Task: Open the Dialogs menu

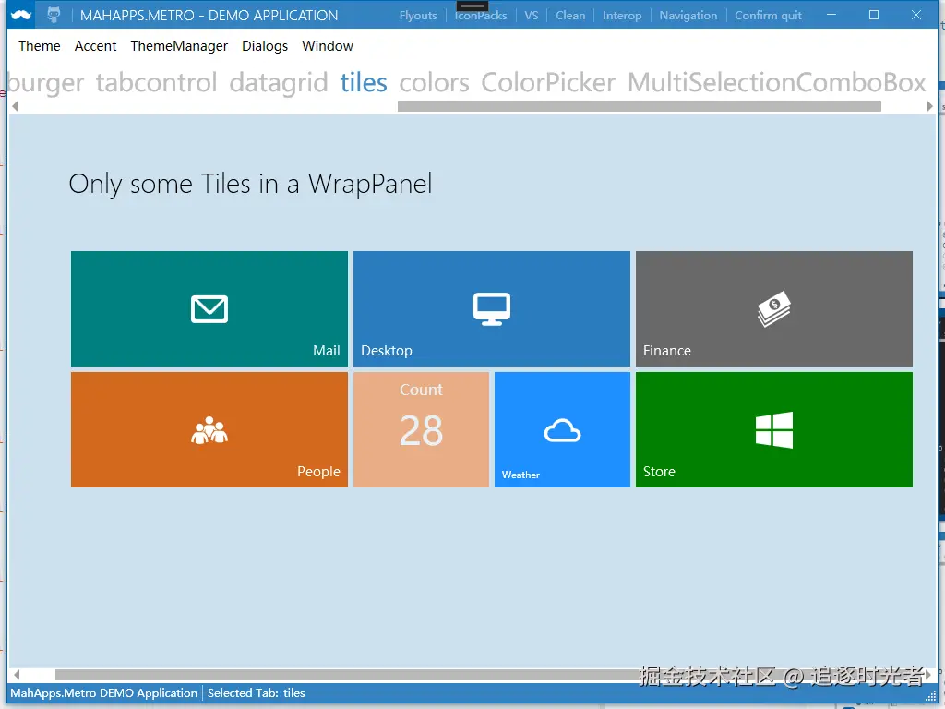Action: (x=265, y=46)
